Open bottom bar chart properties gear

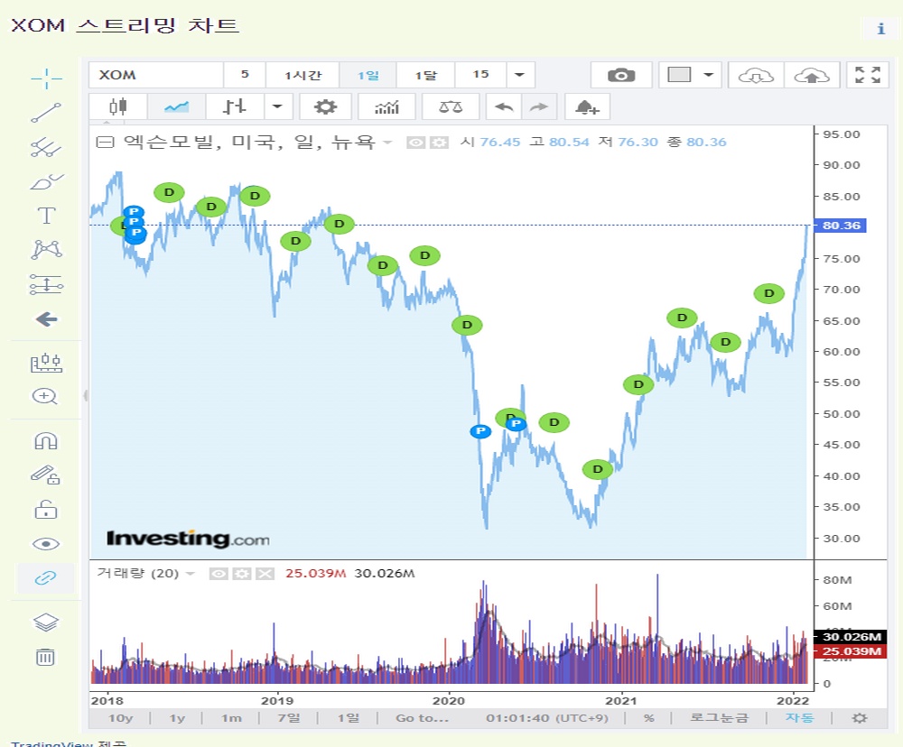(x=860, y=718)
